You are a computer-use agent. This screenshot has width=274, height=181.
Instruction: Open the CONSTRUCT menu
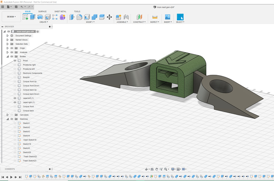(139, 22)
